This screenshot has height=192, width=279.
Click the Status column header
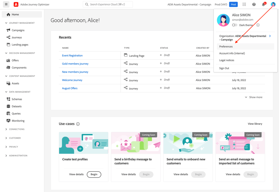click(164, 48)
